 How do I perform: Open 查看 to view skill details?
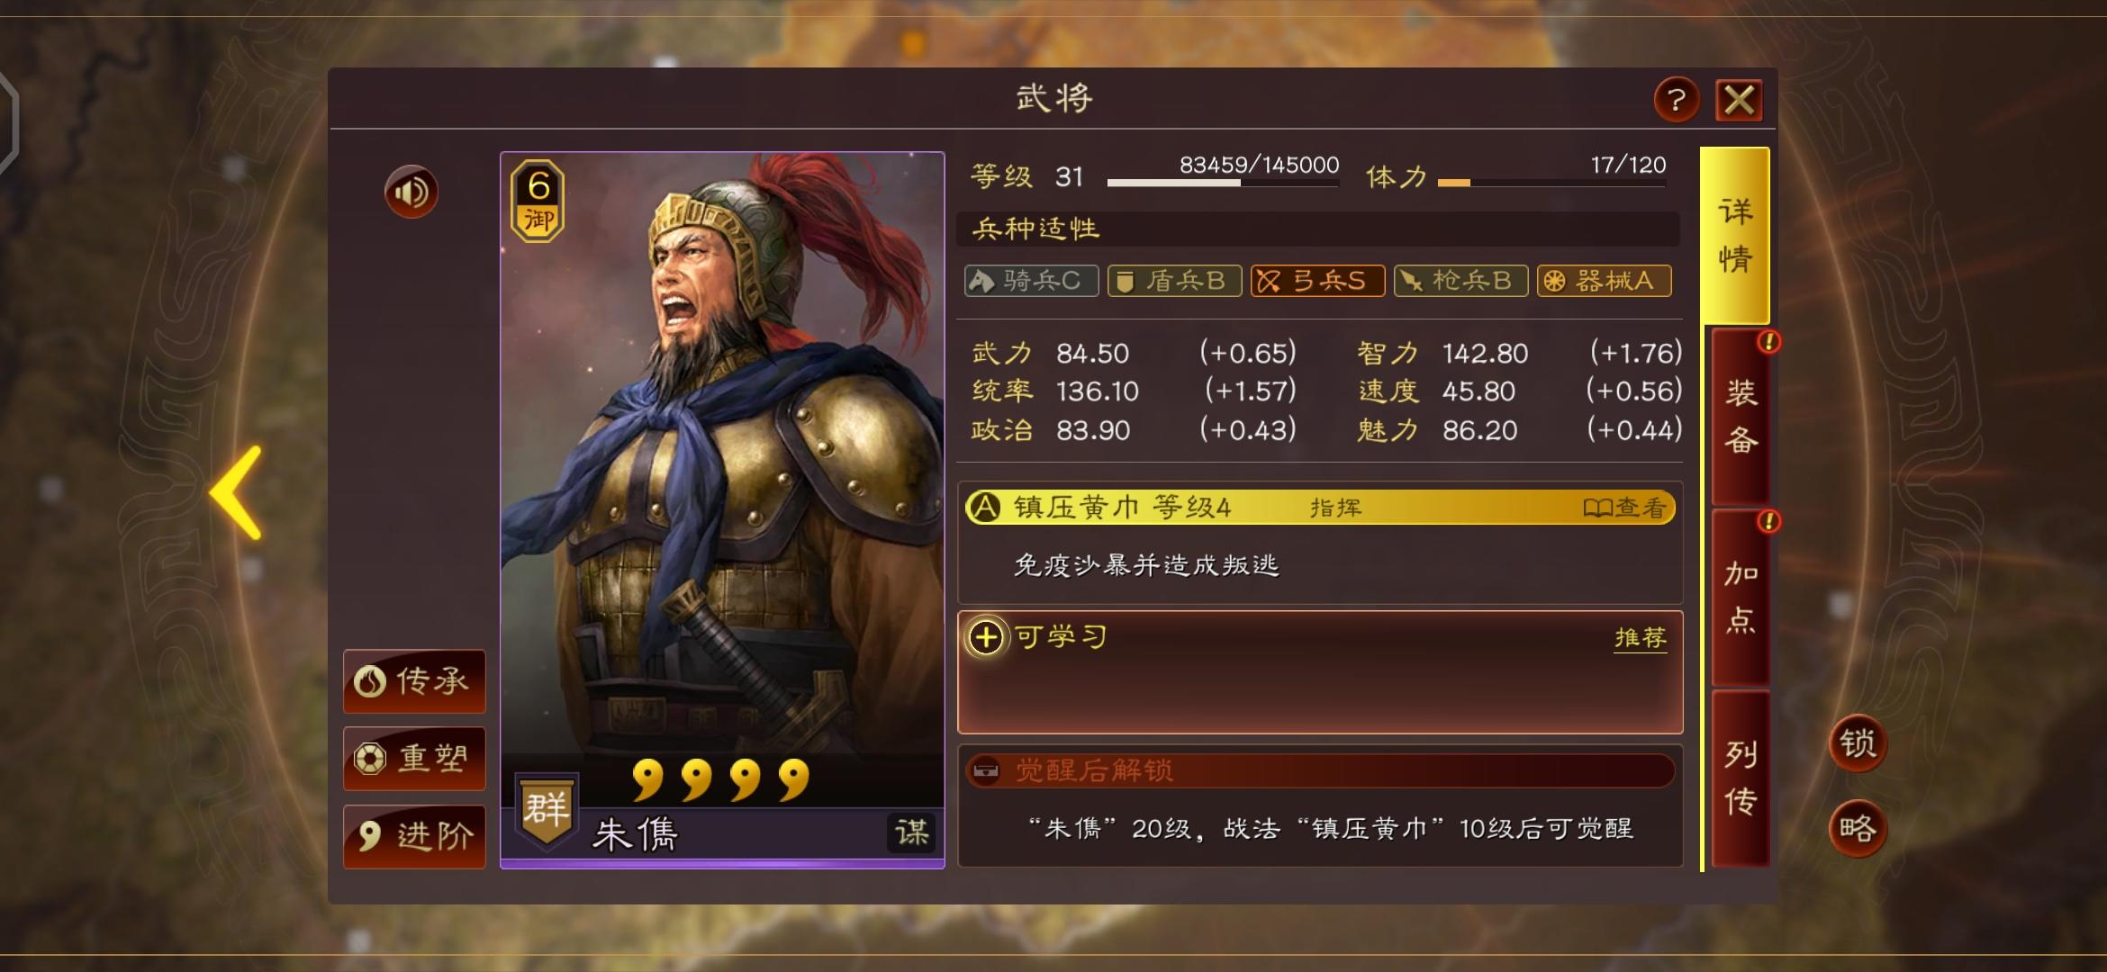click(1625, 508)
